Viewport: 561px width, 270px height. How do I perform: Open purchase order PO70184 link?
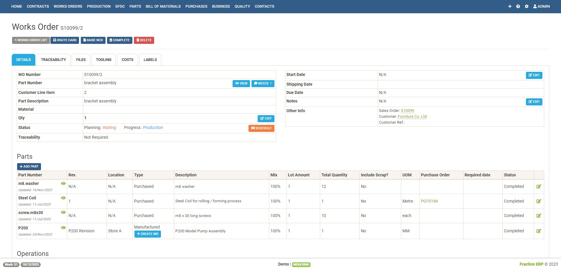[x=429, y=201]
